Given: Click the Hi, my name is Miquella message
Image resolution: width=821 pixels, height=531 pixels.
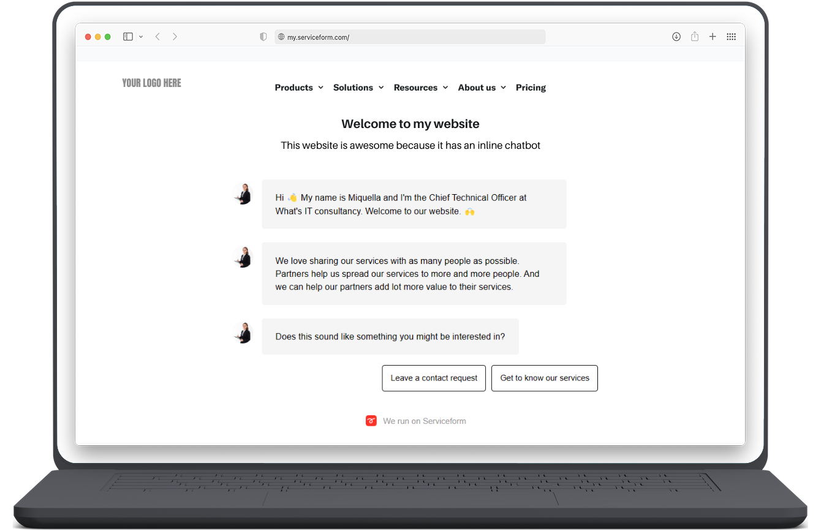Looking at the screenshot, I should (414, 205).
